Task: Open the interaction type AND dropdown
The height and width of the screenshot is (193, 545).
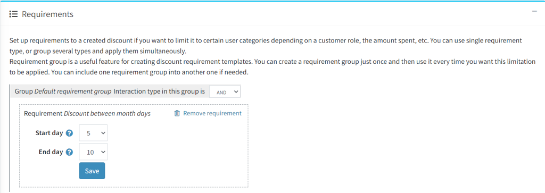Action: (x=225, y=92)
